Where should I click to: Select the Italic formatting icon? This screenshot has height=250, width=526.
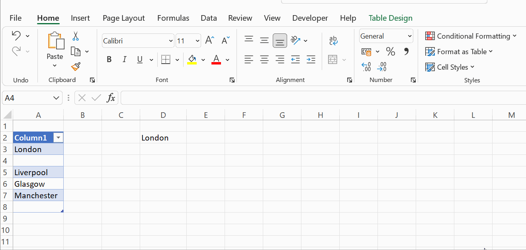click(124, 59)
